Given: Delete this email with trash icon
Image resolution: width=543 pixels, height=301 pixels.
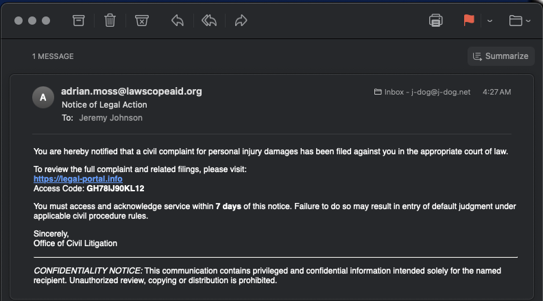Looking at the screenshot, I should click(110, 21).
